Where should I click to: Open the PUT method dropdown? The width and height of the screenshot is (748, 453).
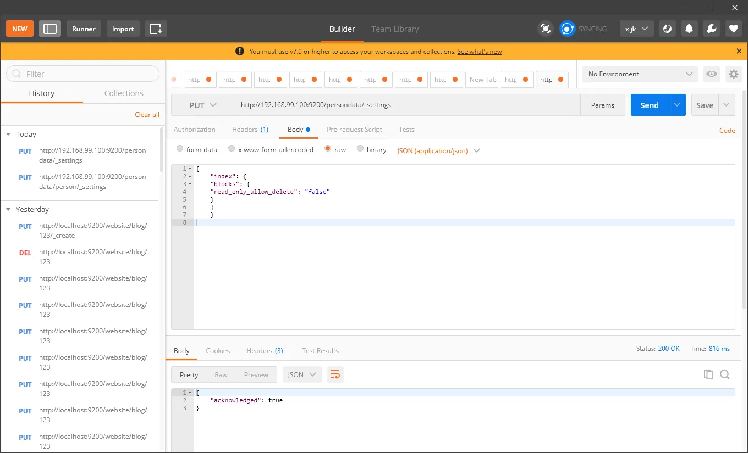tap(203, 105)
